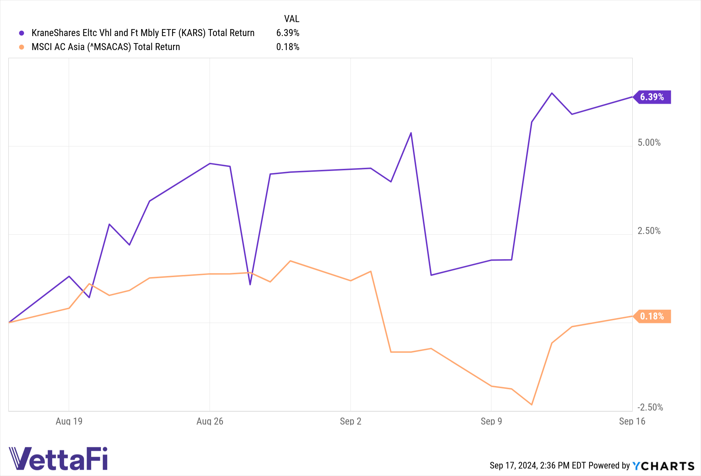Click the orange 0.18% end-value flag
Screen dimensions: 701x476
[x=652, y=316]
